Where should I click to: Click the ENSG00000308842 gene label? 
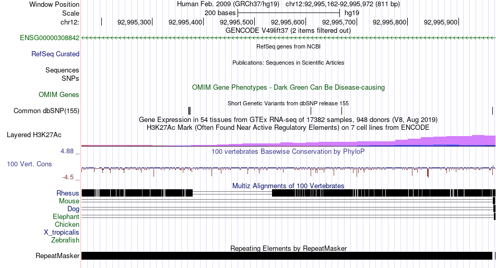tap(50, 38)
